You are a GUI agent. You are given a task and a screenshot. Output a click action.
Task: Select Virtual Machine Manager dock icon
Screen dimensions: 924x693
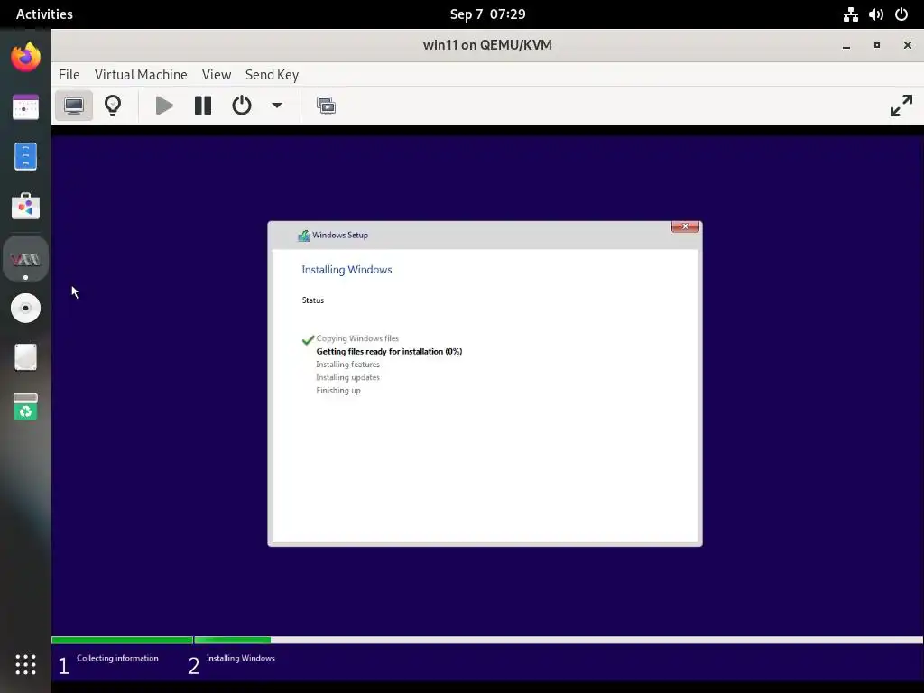click(25, 259)
